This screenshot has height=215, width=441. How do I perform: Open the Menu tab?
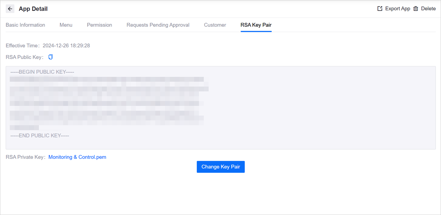pyautogui.click(x=66, y=25)
